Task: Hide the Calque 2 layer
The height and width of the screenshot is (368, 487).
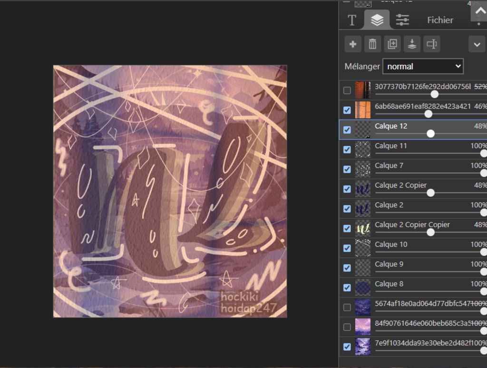Action: 347,209
